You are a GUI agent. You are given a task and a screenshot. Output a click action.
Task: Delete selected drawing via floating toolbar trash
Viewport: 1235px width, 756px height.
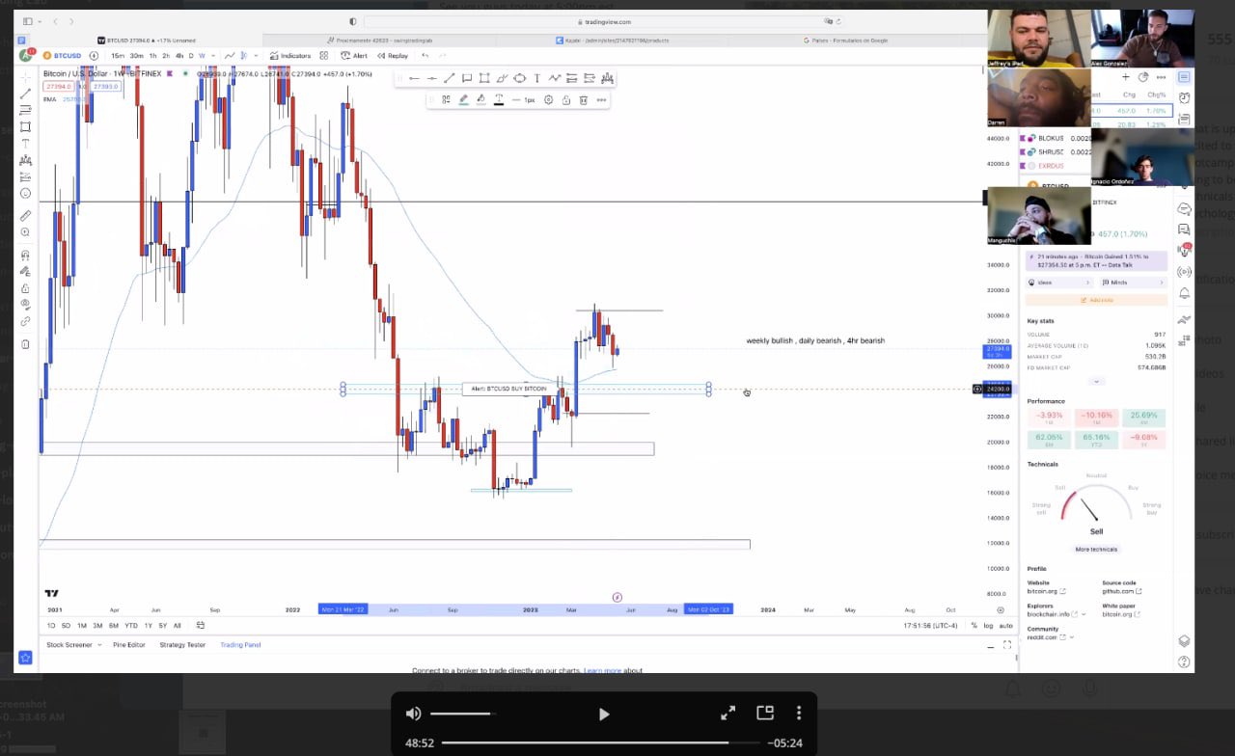(x=584, y=99)
